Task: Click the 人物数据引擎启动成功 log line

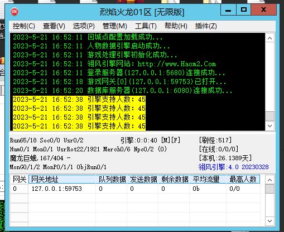Action: coord(91,46)
